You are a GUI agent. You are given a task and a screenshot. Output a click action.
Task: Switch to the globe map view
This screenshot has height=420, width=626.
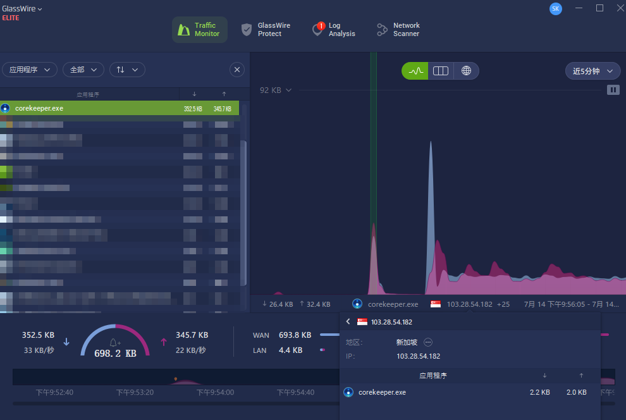pos(466,71)
